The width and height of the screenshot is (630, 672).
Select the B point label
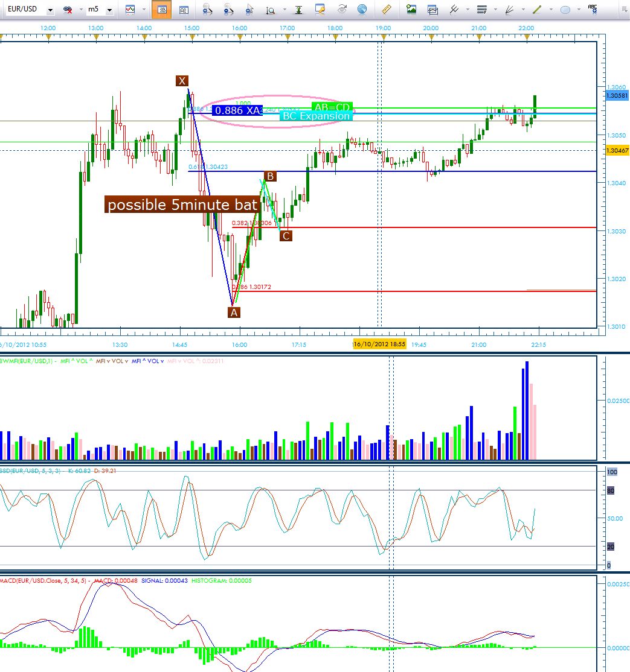tap(271, 176)
